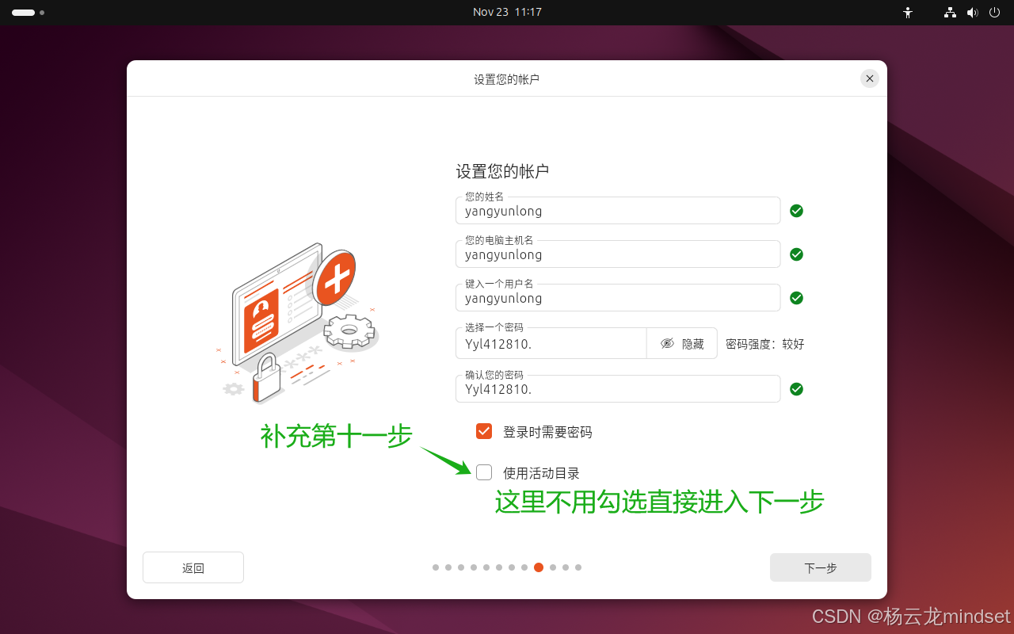Click the volume icon in the top bar
Image resolution: width=1014 pixels, height=634 pixels.
pos(973,12)
